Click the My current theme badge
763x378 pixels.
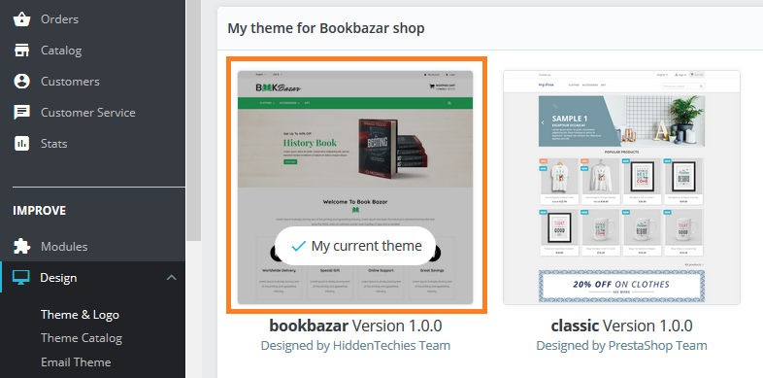[x=355, y=246]
